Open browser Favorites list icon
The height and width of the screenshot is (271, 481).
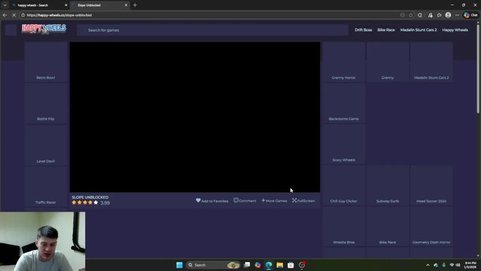point(439,15)
